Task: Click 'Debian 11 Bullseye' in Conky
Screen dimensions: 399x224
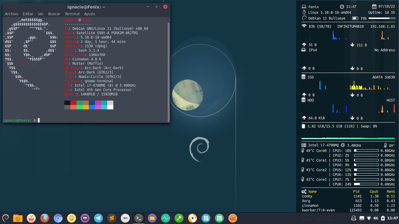Action: [327, 18]
